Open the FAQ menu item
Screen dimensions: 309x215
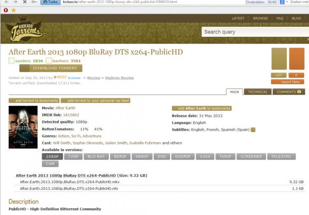280,18
